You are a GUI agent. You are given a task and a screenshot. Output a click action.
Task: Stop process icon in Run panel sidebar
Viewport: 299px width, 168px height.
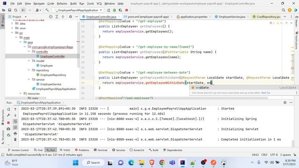point(8,123)
